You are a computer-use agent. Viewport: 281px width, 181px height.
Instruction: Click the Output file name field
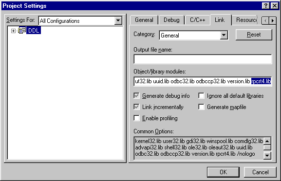tap(203, 59)
